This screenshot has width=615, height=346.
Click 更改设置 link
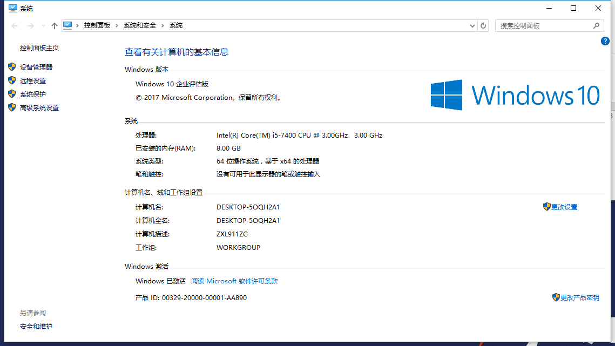pyautogui.click(x=564, y=207)
